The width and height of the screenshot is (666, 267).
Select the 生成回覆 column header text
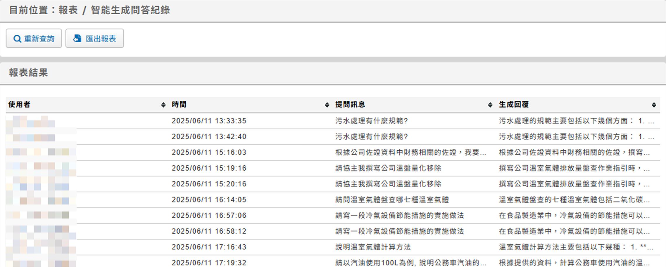pyautogui.click(x=514, y=105)
